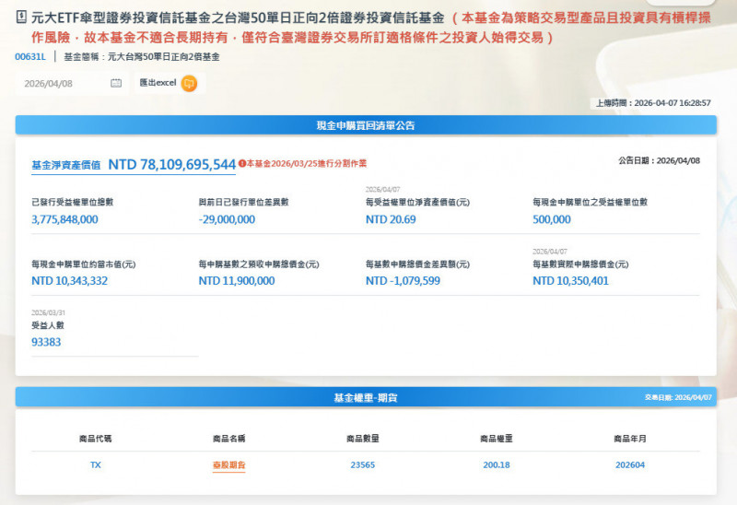Click the 500,000 units per creation value
This screenshot has width=737, height=505.
(x=551, y=219)
